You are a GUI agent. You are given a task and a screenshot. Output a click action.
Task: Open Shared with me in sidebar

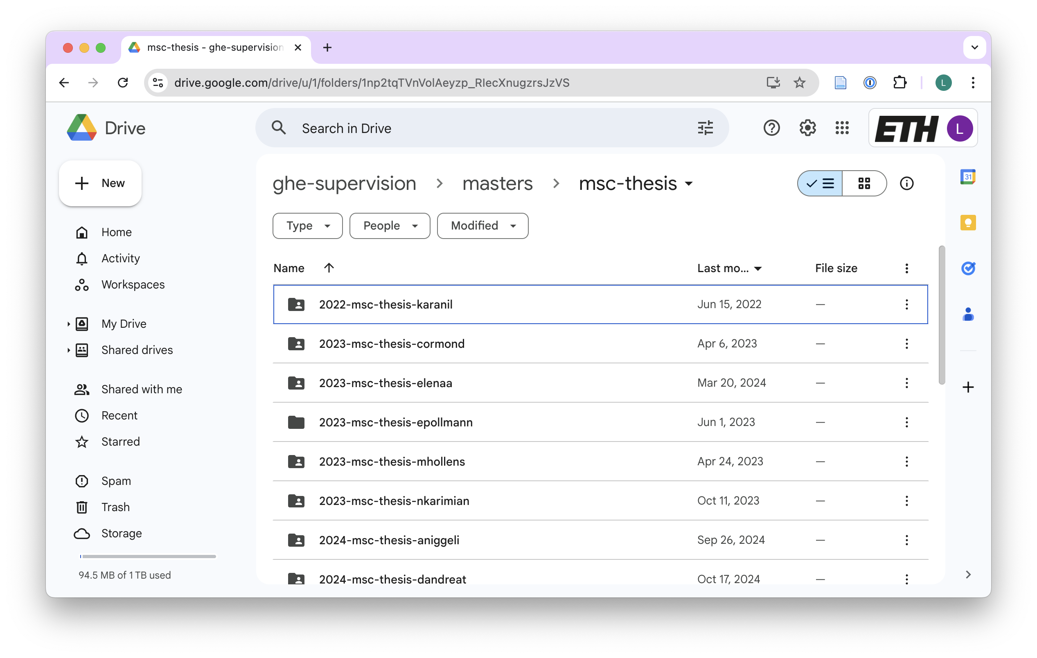(x=141, y=389)
